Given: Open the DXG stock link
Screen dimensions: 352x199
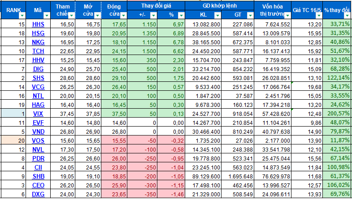Looking at the screenshot, I should (x=38, y=194).
